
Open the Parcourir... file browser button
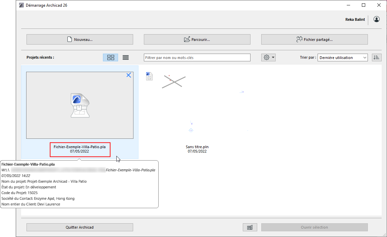click(197, 40)
